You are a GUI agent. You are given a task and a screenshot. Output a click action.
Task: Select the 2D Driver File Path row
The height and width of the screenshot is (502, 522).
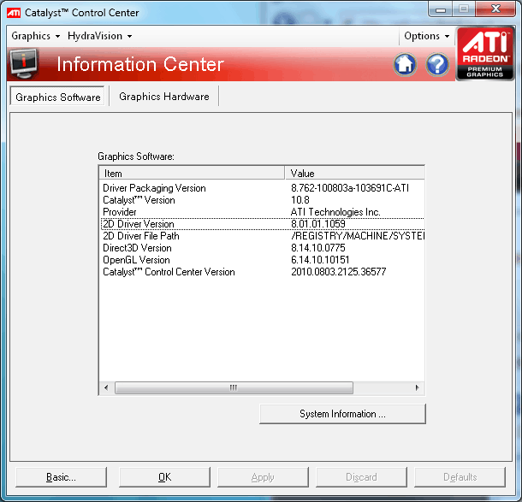(x=263, y=236)
